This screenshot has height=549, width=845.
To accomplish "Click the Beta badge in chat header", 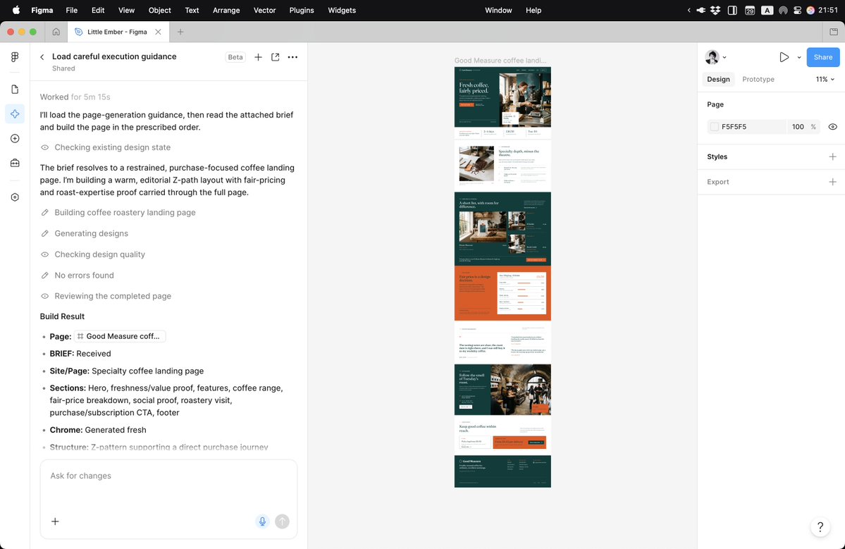I will [x=235, y=57].
